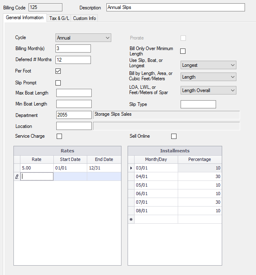256x275 pixels.
Task: Select the 05/01 installment cell
Action: pos(156,185)
